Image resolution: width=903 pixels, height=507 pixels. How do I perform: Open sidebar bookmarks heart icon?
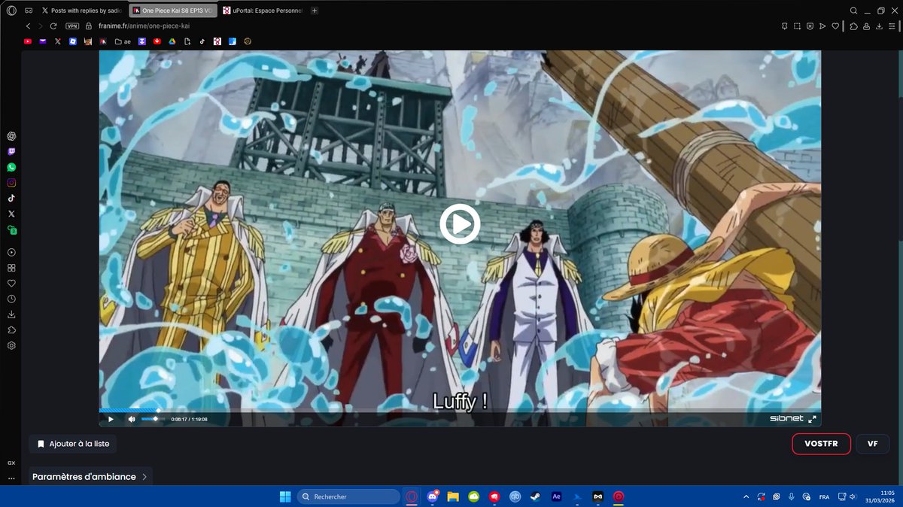(x=11, y=284)
